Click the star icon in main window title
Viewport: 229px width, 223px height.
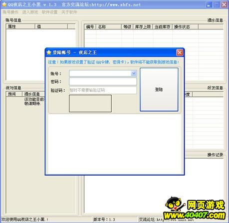[4, 4]
